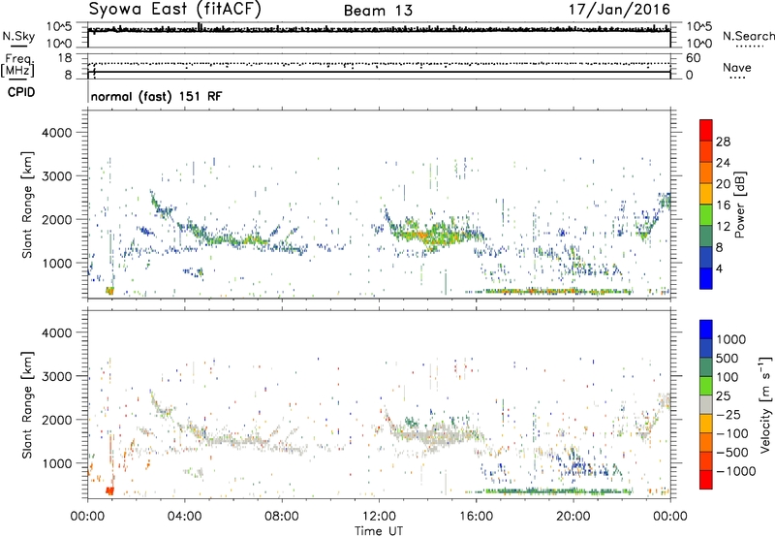This screenshot has width=775, height=537.
Task: Click the frequency tick label '18'
Action: [64, 58]
